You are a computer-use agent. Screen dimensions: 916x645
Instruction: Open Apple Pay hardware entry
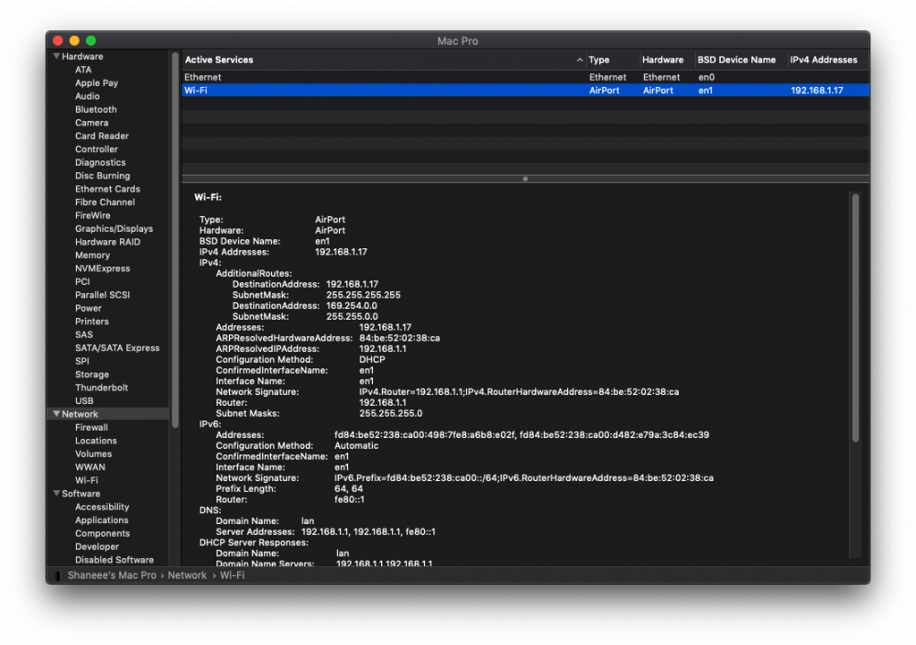[x=96, y=83]
